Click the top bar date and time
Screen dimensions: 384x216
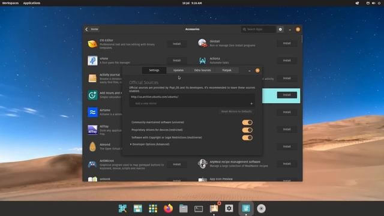click(192, 3)
